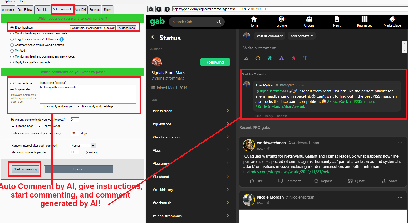Toggle rich text formatting T icon
408x223 pixels.
(305, 58)
